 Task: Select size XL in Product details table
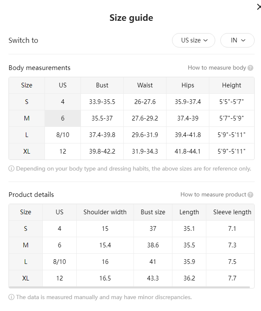25,278
